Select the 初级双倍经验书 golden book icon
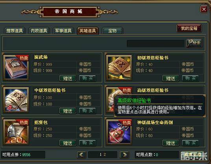The image size is (211, 164). pos(119,67)
